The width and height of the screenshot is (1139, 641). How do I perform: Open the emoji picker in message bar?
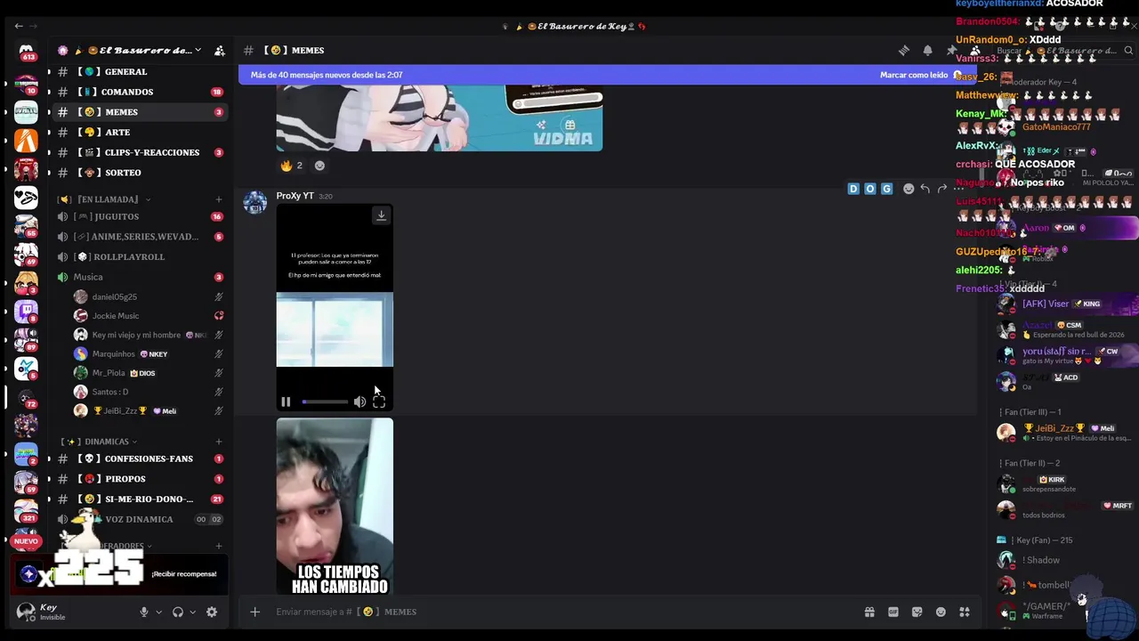[x=941, y=612]
